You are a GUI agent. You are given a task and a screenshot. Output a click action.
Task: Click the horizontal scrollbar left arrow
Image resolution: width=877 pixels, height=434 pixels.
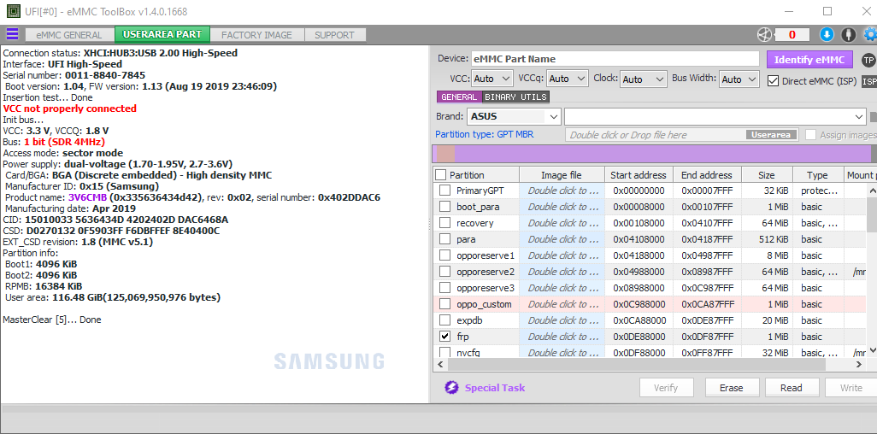(438, 365)
